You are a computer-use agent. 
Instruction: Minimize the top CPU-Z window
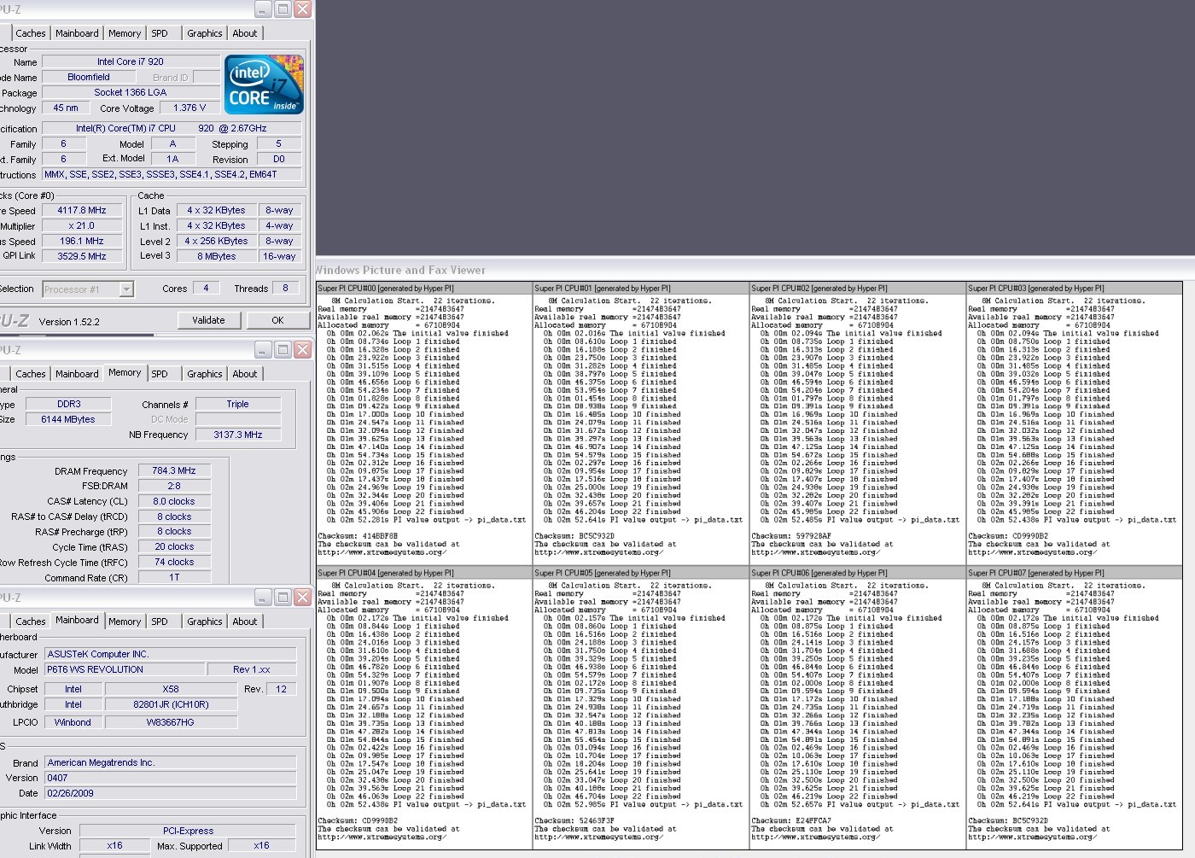click(263, 9)
